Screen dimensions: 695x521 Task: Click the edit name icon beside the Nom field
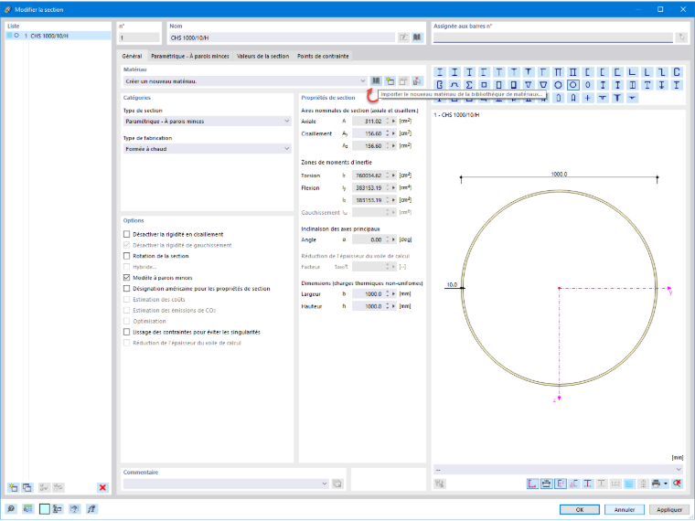click(403, 37)
